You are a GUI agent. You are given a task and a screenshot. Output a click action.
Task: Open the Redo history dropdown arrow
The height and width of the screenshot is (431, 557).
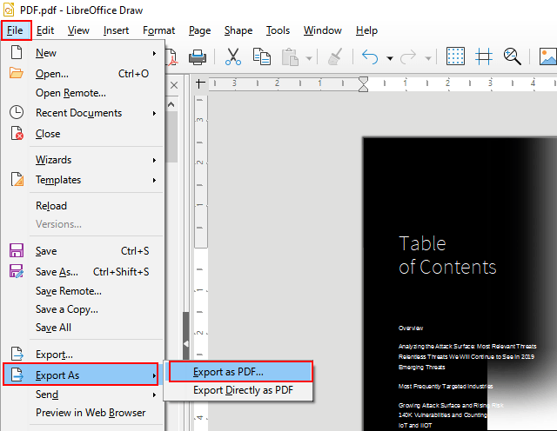428,58
